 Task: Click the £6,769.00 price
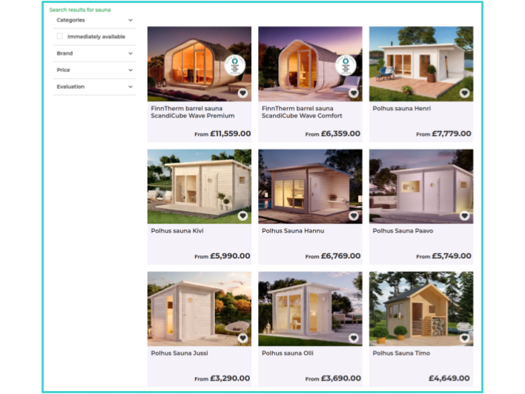[340, 256]
